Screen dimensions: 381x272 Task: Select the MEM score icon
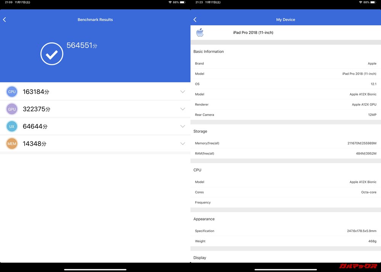[12, 144]
